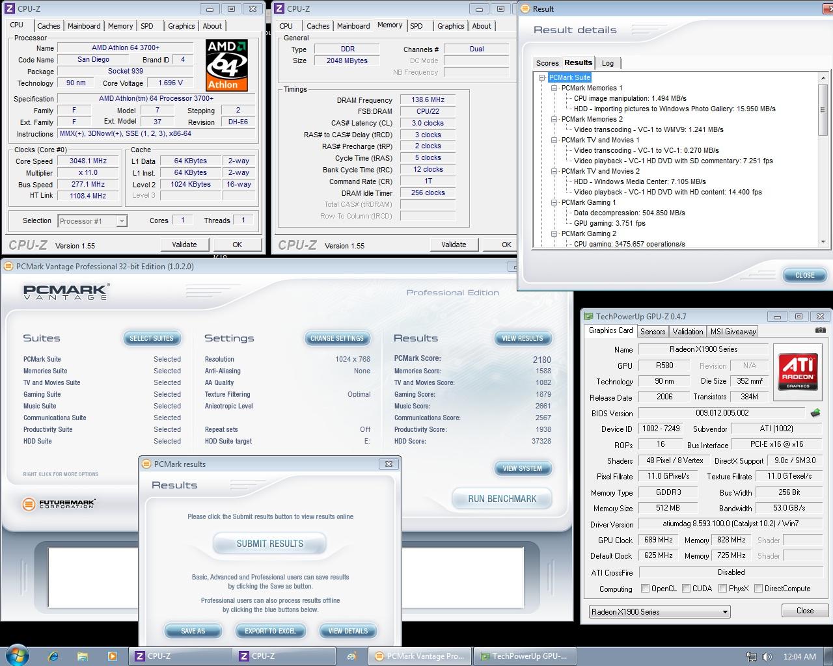
Task: Click the RUN BENCHMARK button
Action: 502,499
